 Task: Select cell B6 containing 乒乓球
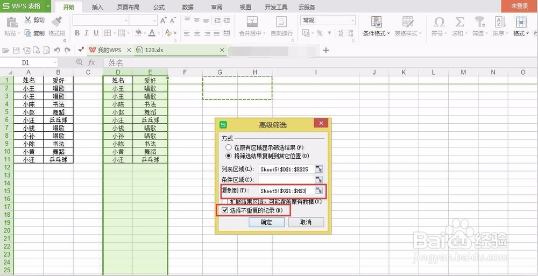(x=58, y=120)
